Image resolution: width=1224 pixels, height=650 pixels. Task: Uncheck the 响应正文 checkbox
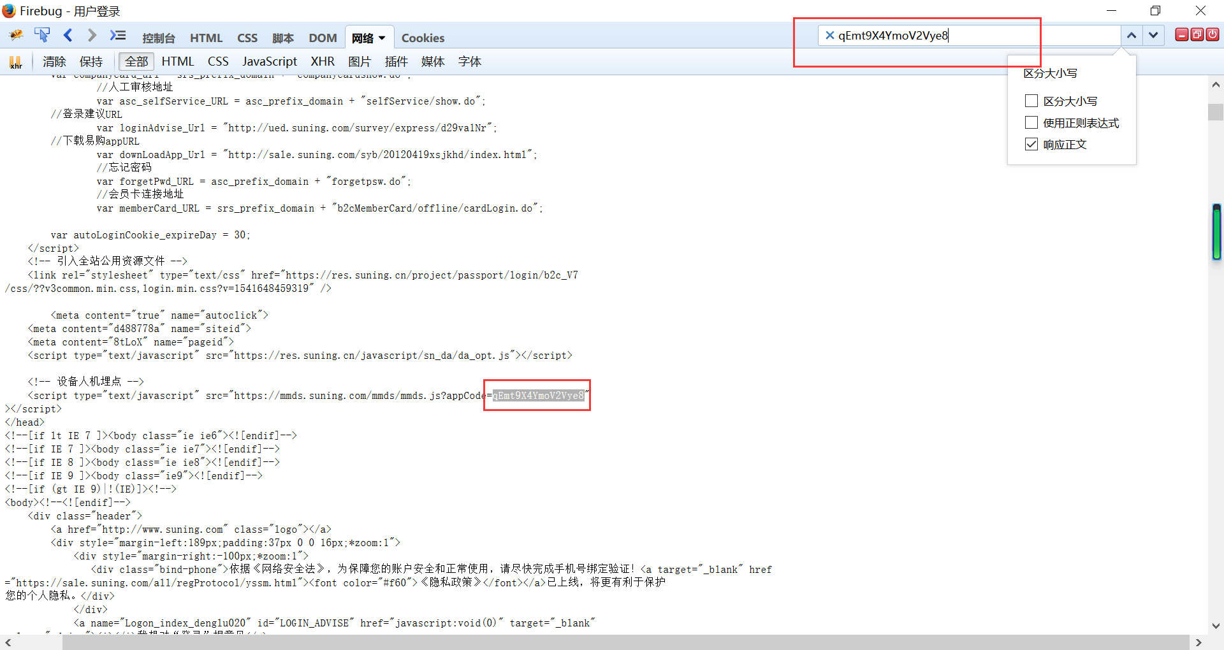click(1031, 144)
